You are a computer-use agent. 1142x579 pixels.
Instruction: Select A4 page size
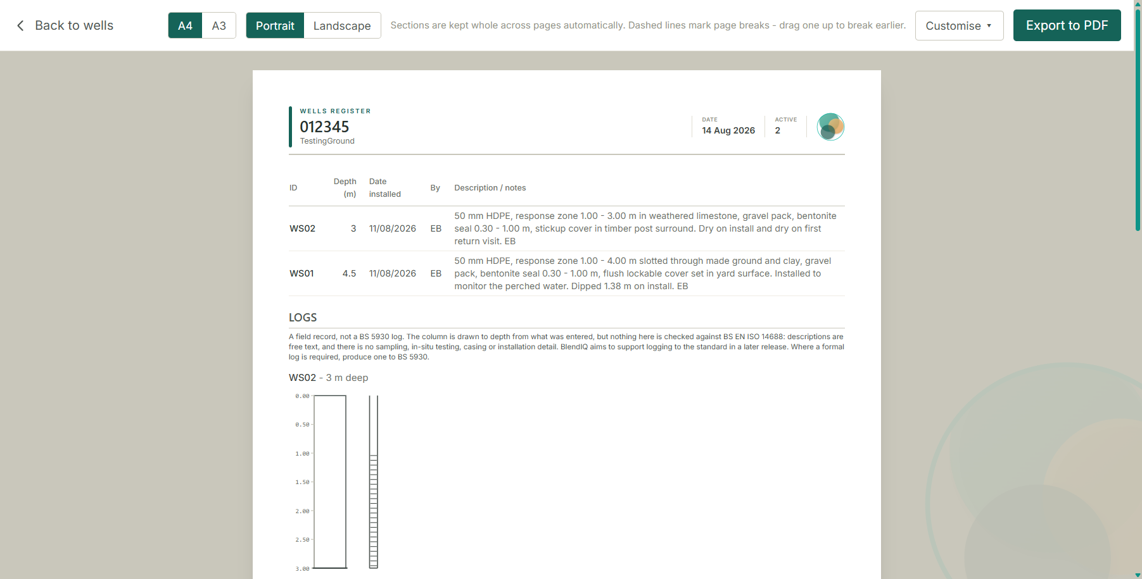coord(185,25)
